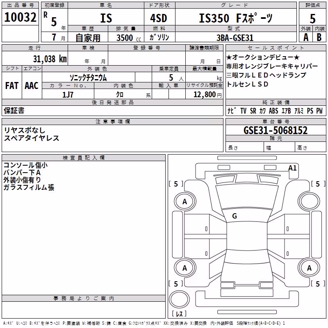Screen dimensions: 328x328
Task: Select the displacement 3500 cc
Action: click(x=129, y=38)
